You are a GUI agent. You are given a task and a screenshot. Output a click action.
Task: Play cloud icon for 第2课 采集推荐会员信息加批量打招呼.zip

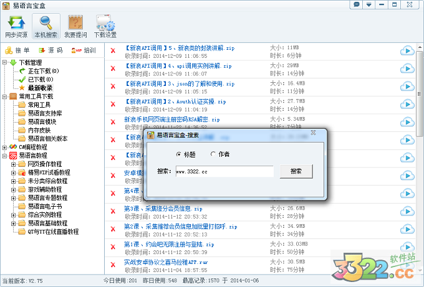407,229
